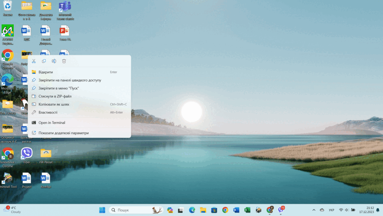Click the Пошук taskbar search box

136,210
